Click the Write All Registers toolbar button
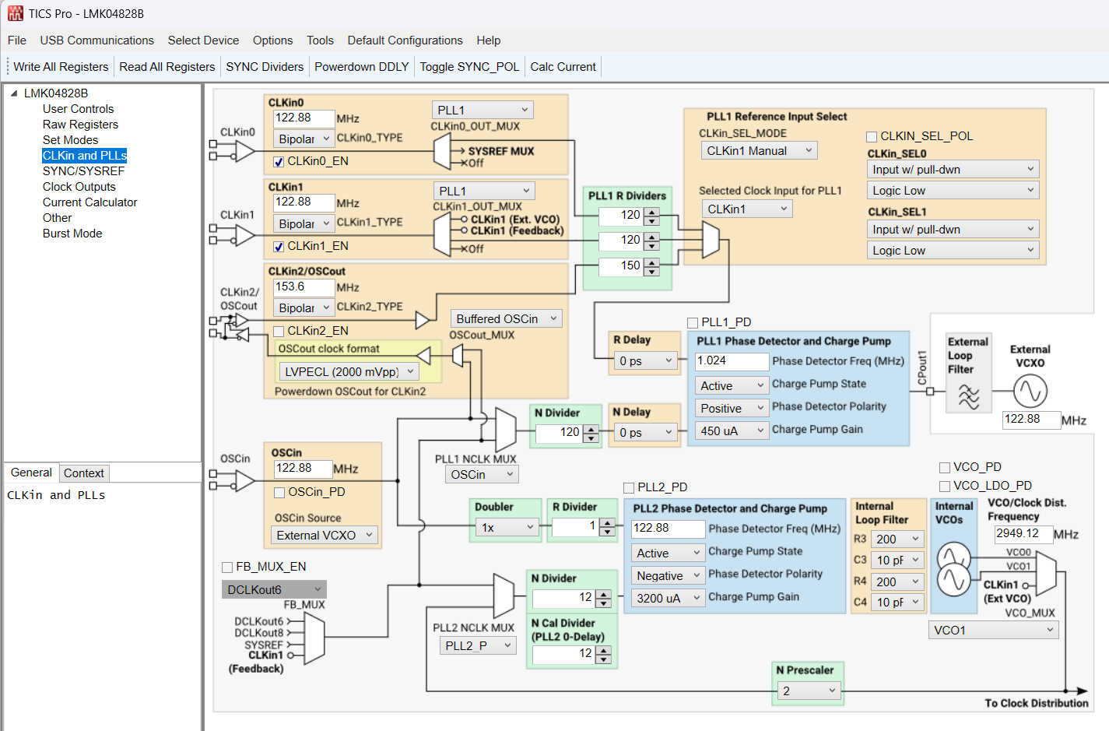1109x731 pixels. [x=60, y=66]
